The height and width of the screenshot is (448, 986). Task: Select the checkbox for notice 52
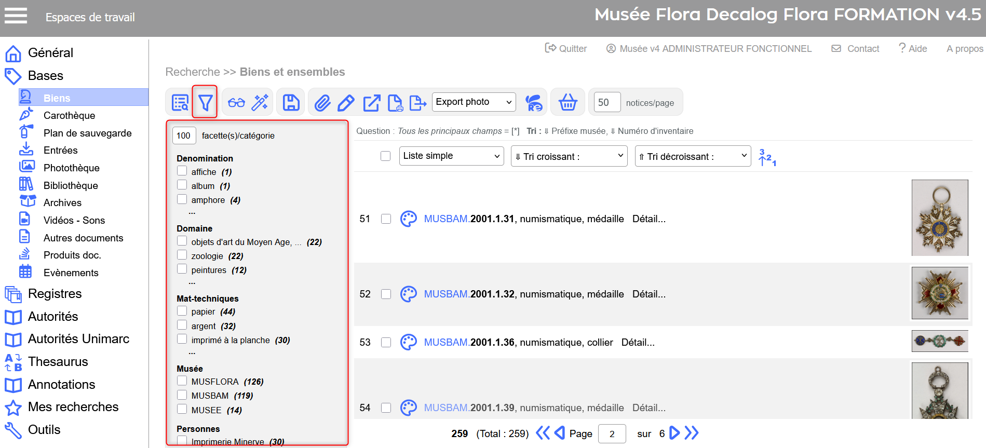tap(386, 294)
